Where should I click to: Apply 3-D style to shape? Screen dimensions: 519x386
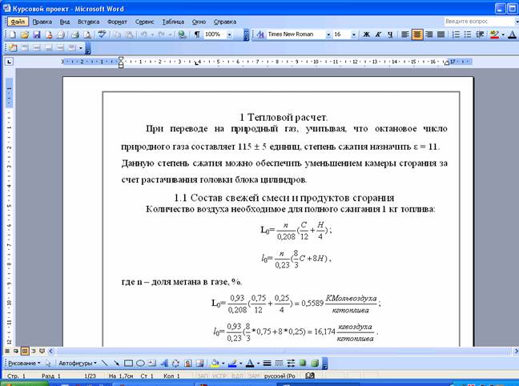click(315, 363)
